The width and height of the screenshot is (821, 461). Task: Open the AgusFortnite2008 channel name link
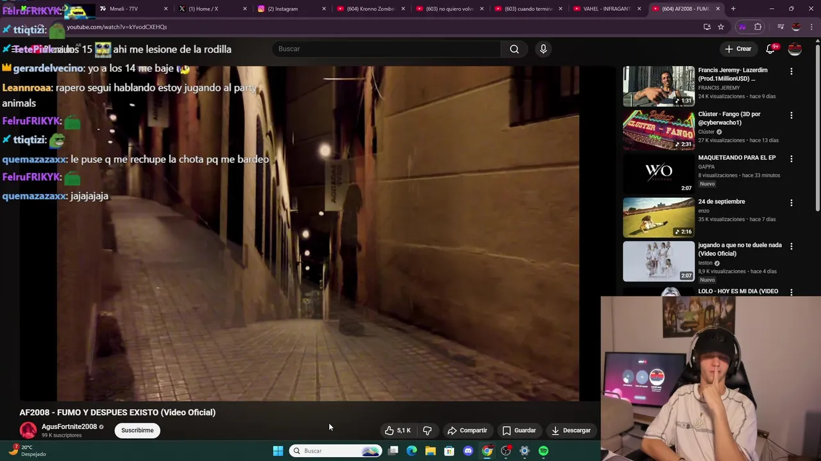click(x=69, y=426)
